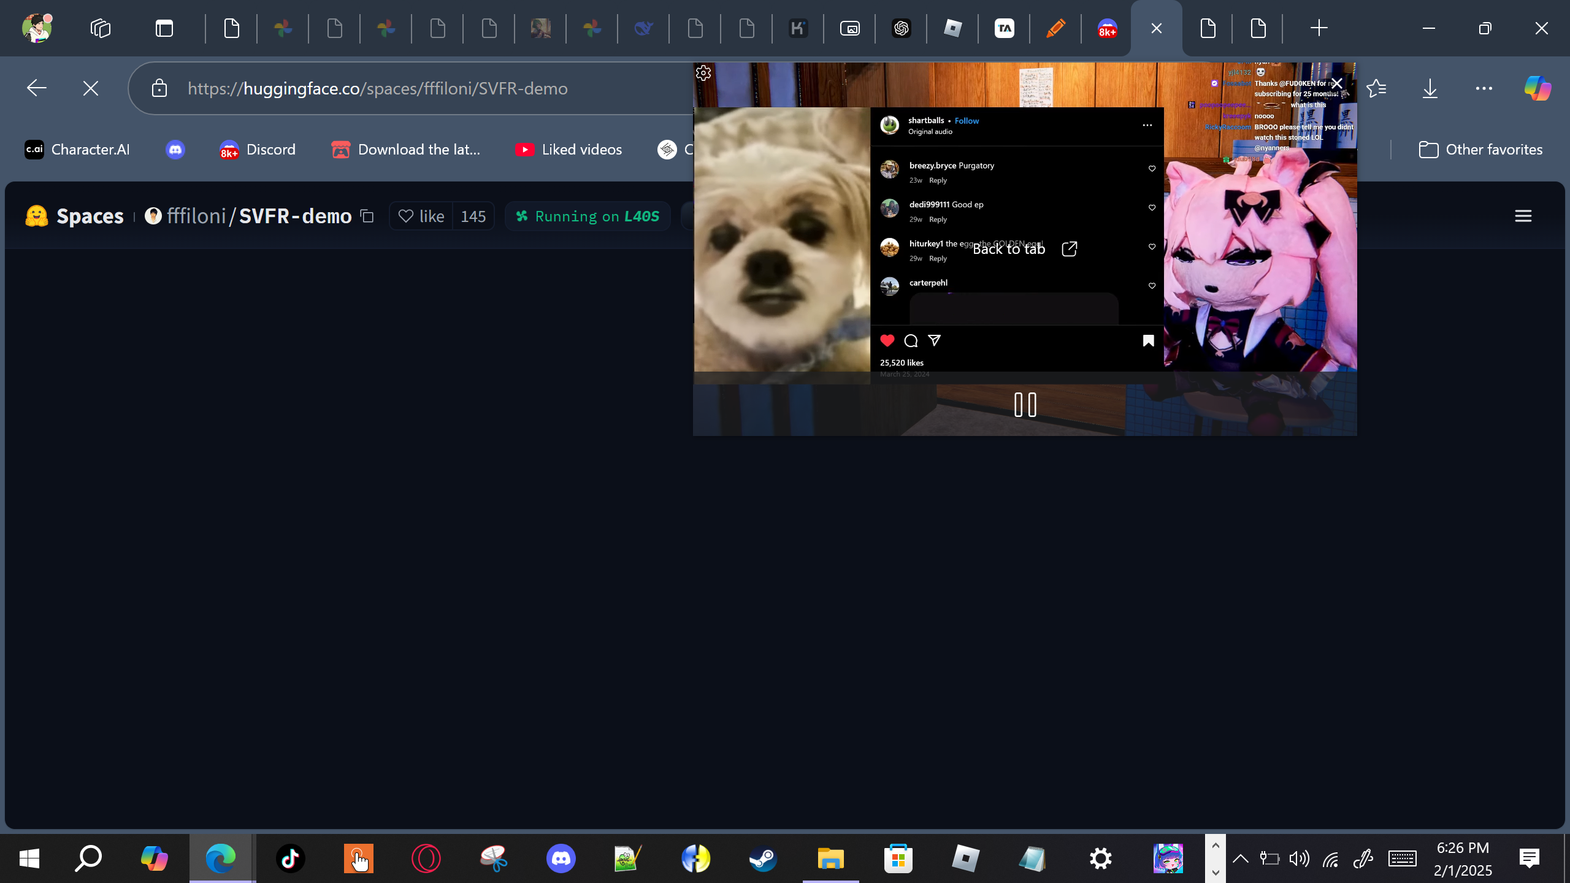Open Liked videos bookmark
The width and height of the screenshot is (1570, 883).
[x=569, y=150]
